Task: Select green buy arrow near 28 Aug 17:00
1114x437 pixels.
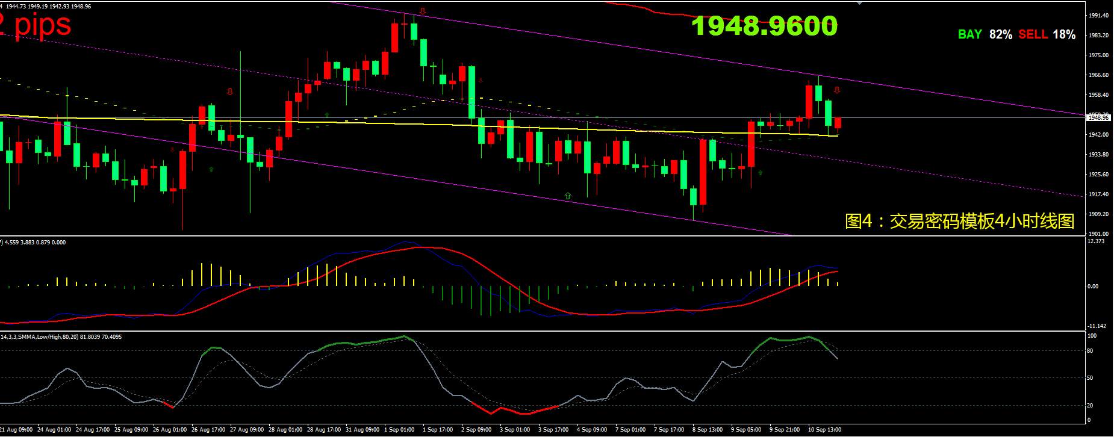Action: pyautogui.click(x=327, y=114)
